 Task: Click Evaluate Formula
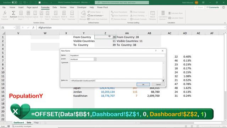click(x=138, y=19)
